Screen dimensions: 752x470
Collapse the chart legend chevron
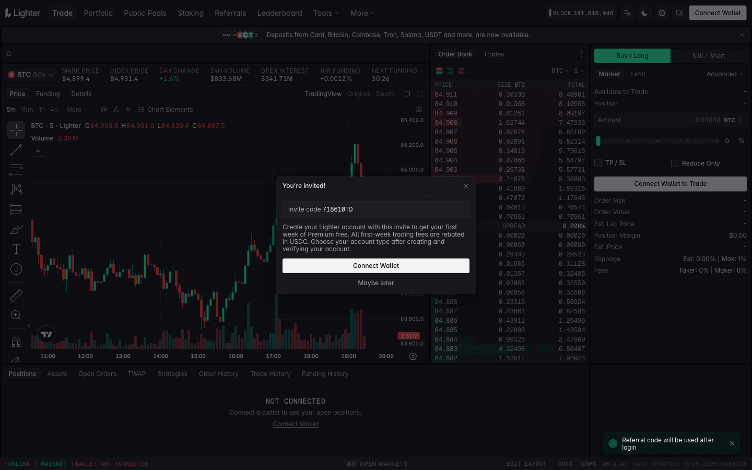[x=38, y=151]
